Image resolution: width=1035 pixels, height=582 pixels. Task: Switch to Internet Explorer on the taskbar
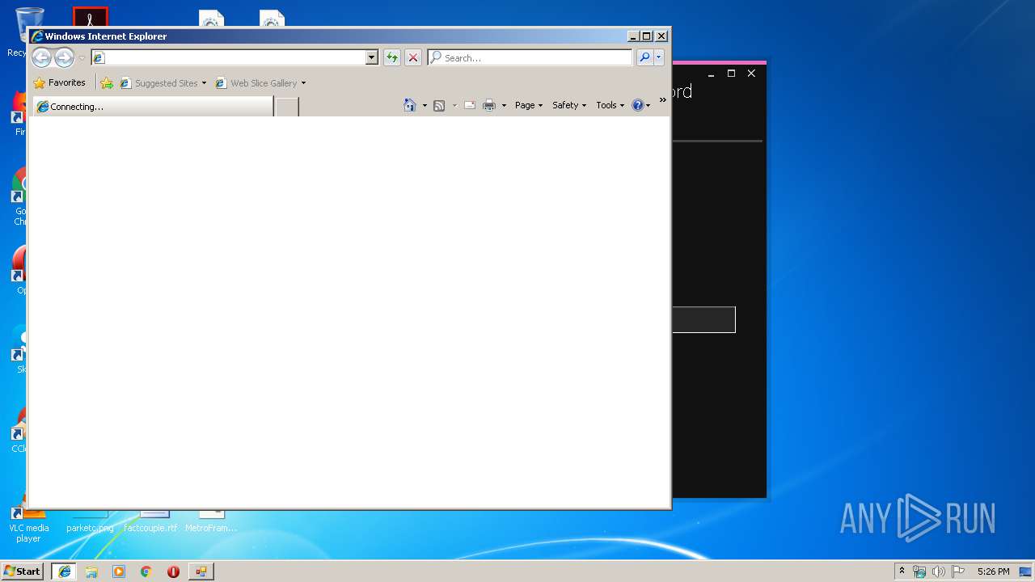click(x=64, y=571)
